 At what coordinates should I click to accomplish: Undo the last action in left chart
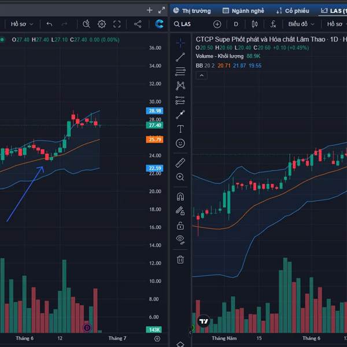pos(49,24)
